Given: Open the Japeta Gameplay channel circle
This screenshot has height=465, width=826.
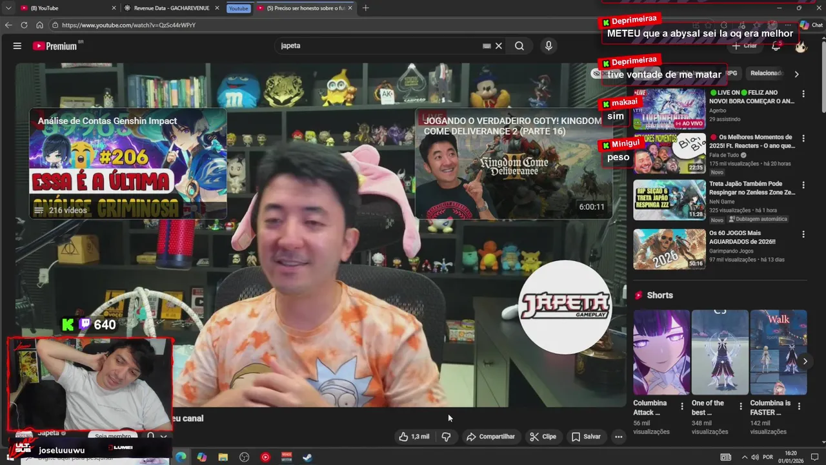Looking at the screenshot, I should [565, 307].
